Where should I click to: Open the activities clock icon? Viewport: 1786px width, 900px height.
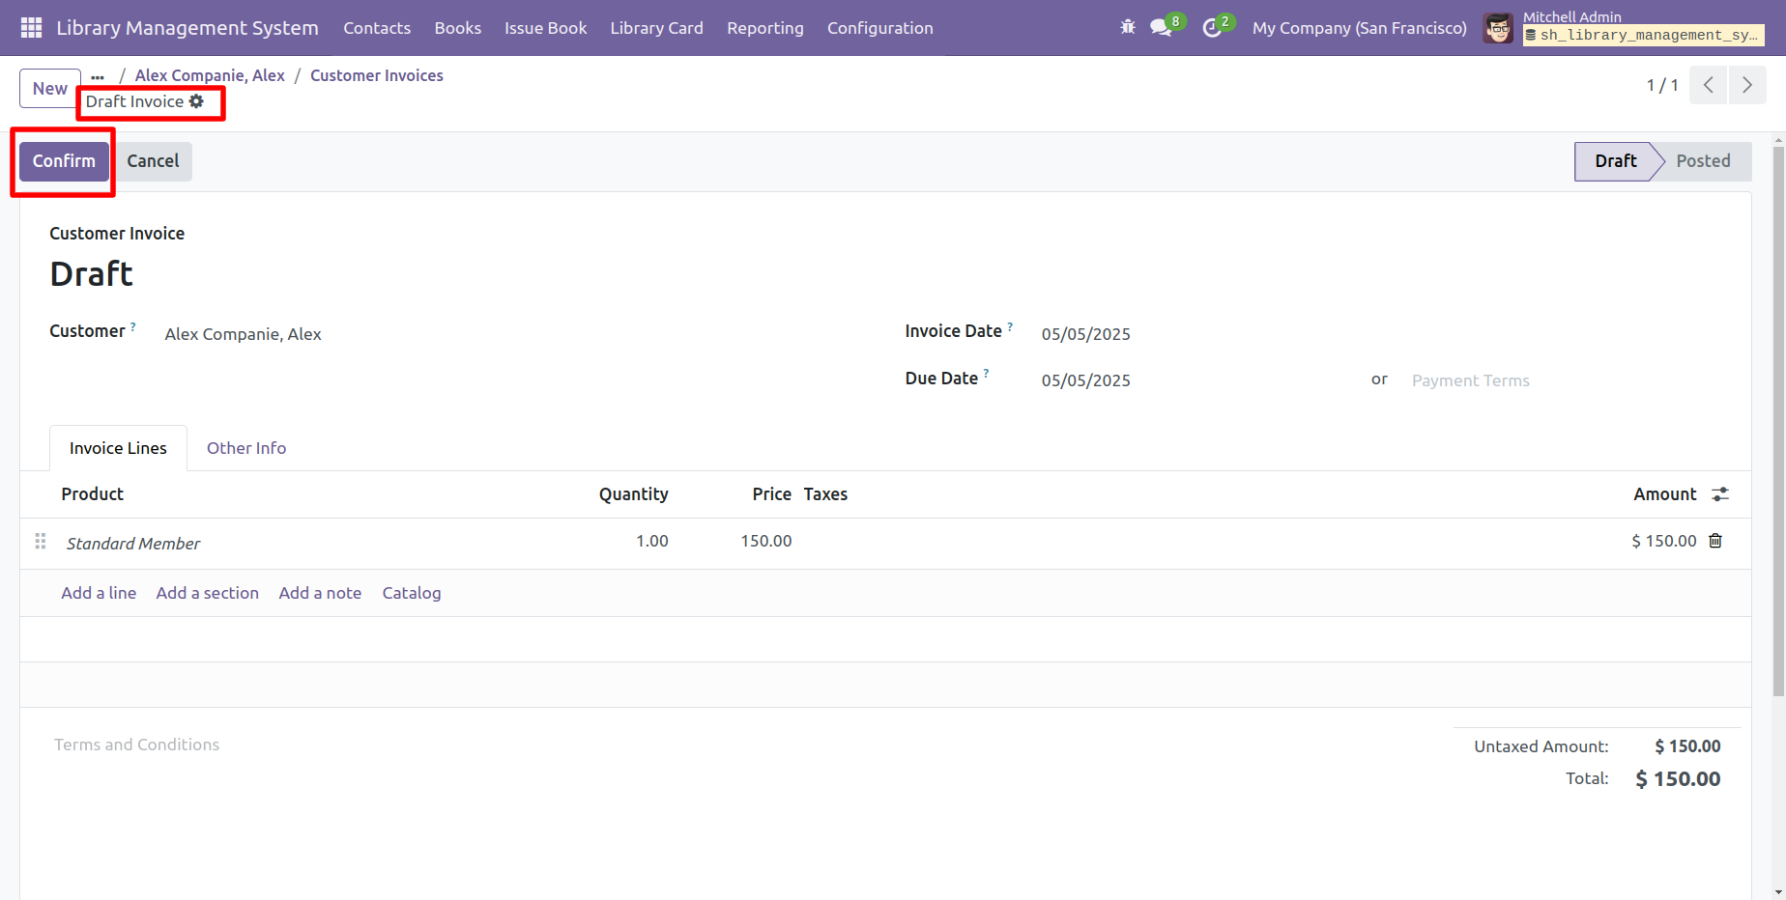tap(1212, 28)
